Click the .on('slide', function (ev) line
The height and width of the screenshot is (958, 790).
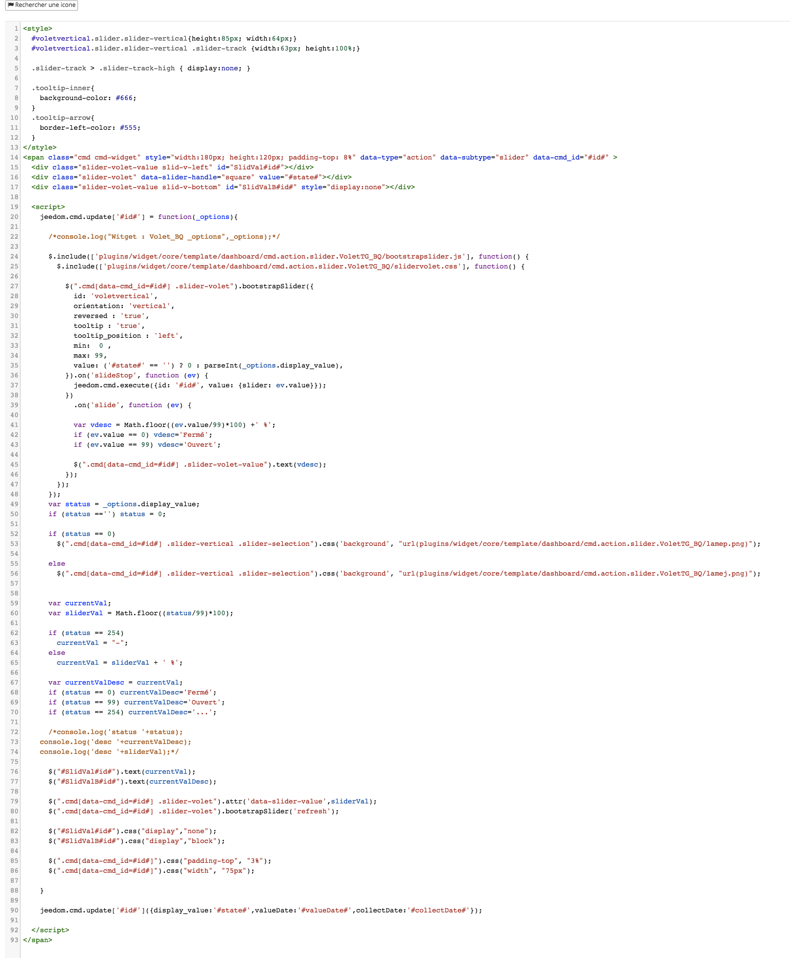tap(133, 405)
